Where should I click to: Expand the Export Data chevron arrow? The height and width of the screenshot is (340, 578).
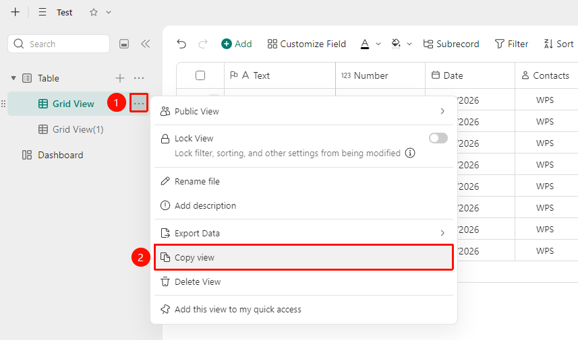click(x=442, y=233)
